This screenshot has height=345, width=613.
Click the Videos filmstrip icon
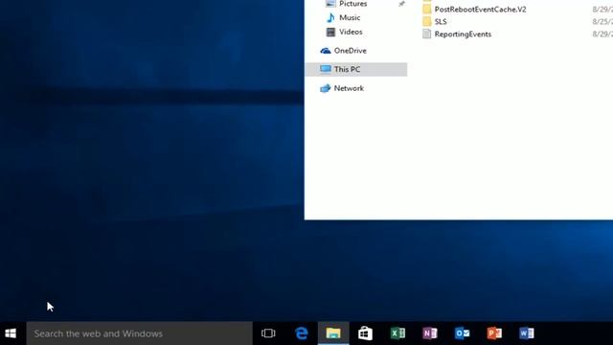click(330, 32)
